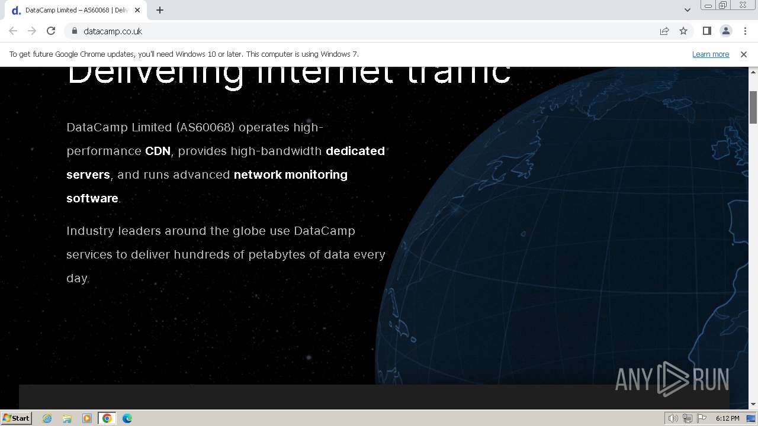Screen dimensions: 758x426
Task: Open volume control in system tray
Action: coord(673,418)
